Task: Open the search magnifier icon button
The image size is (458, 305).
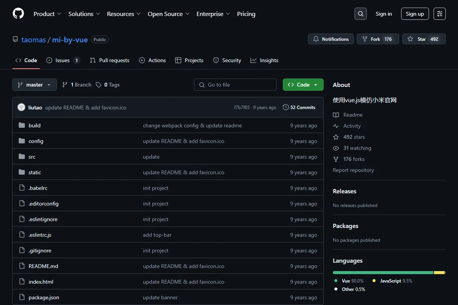Action: [x=361, y=14]
